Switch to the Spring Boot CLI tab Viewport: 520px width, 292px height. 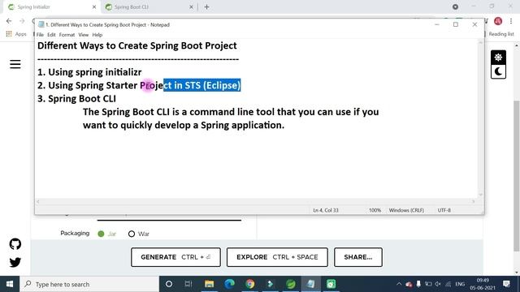click(149, 6)
